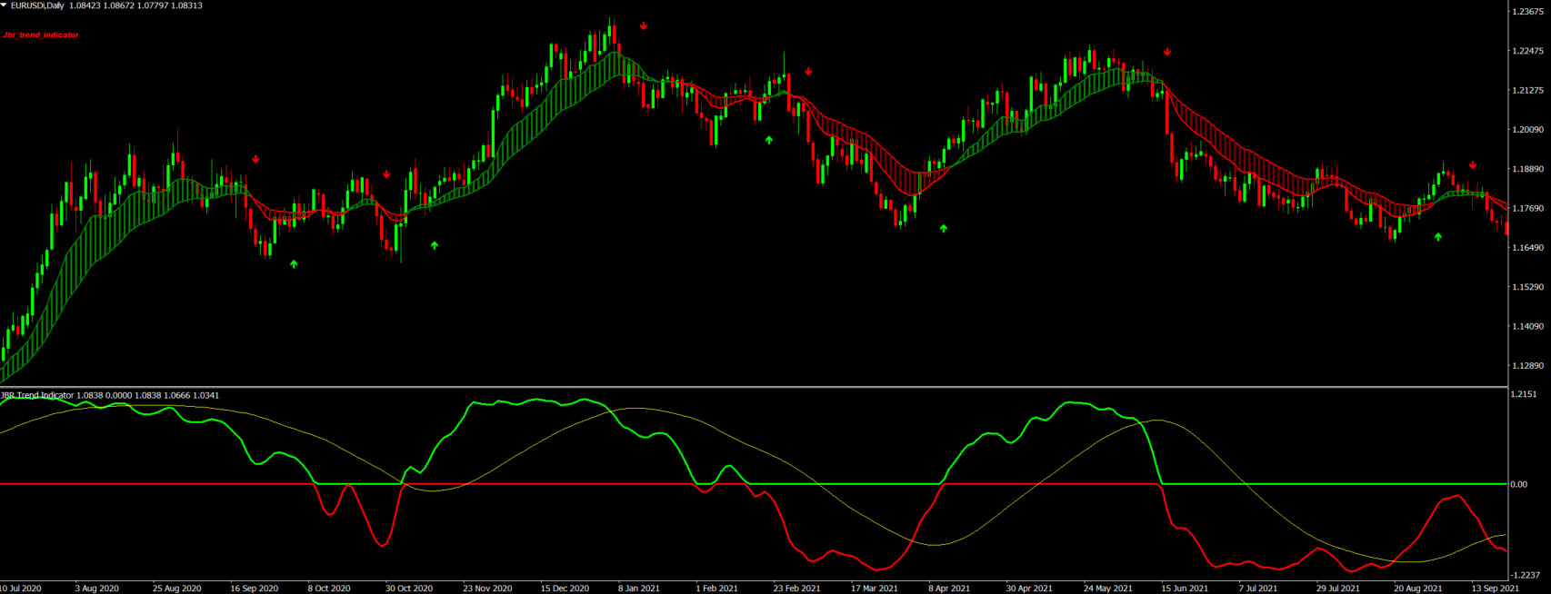Click the 8 Jan 2021 date label
This screenshot has width=1551, height=594.
point(639,589)
